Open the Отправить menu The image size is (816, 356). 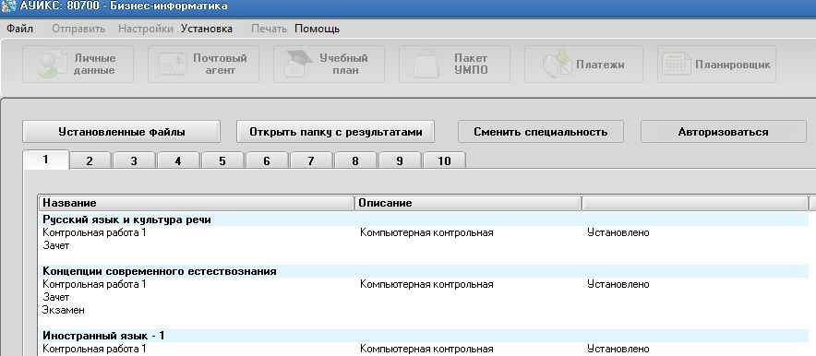pos(78,29)
